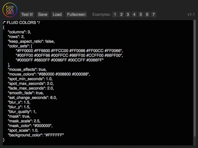Click the "mouse_effects": true value
The height and width of the screenshot is (148, 198).
tap(42, 69)
